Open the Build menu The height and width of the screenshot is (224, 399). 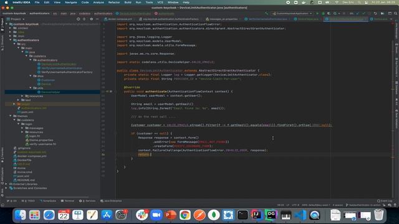pyautogui.click(x=128, y=2)
